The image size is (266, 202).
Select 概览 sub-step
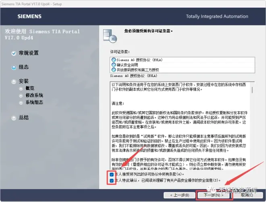coord(30,88)
